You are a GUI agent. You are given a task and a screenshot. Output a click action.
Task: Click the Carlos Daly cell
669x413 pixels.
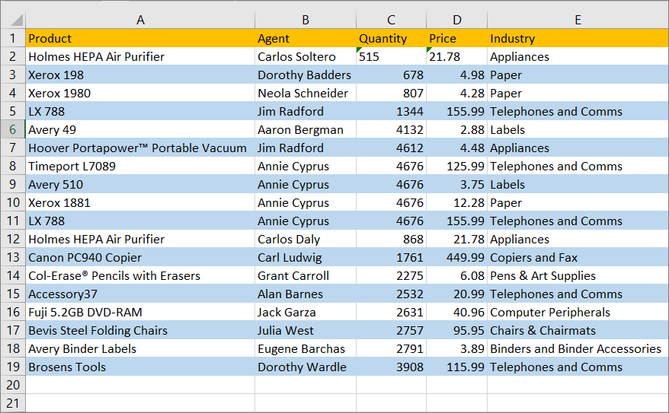tap(306, 239)
